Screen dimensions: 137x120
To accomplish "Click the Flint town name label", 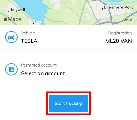I will tap(38, 22).
